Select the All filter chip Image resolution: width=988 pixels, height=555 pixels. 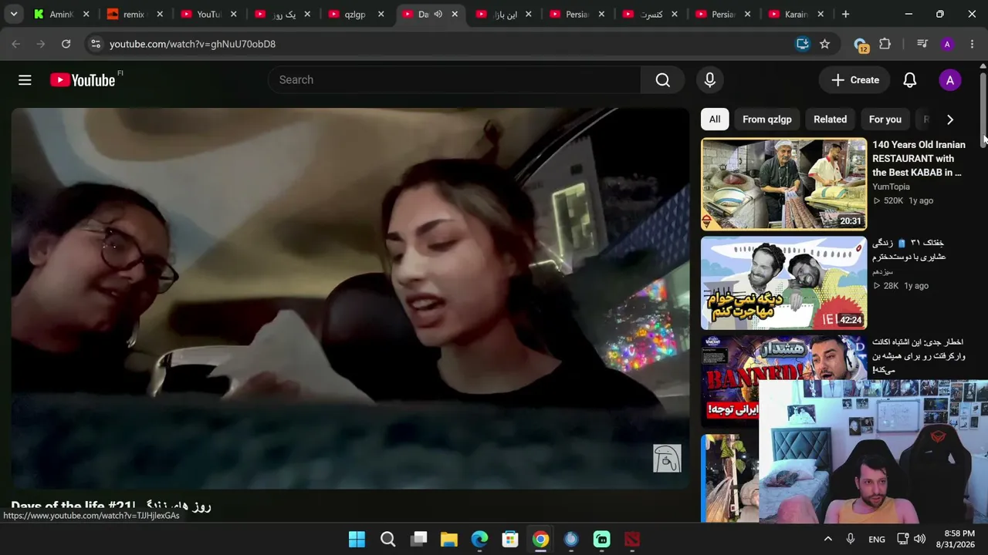[x=715, y=119]
